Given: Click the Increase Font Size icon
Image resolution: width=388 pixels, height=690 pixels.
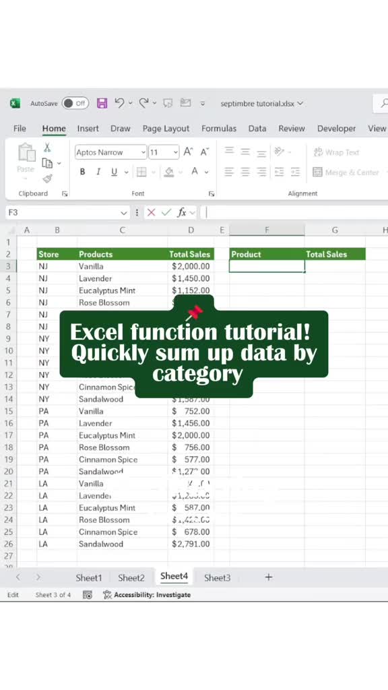Looking at the screenshot, I should point(189,152).
